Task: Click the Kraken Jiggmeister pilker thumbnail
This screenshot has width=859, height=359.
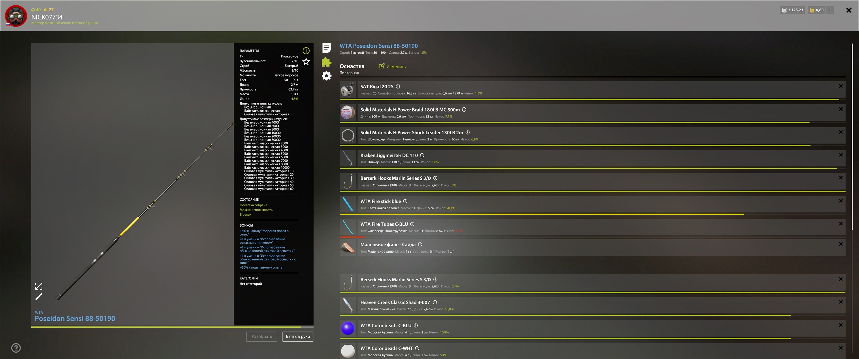Action: tap(348, 158)
